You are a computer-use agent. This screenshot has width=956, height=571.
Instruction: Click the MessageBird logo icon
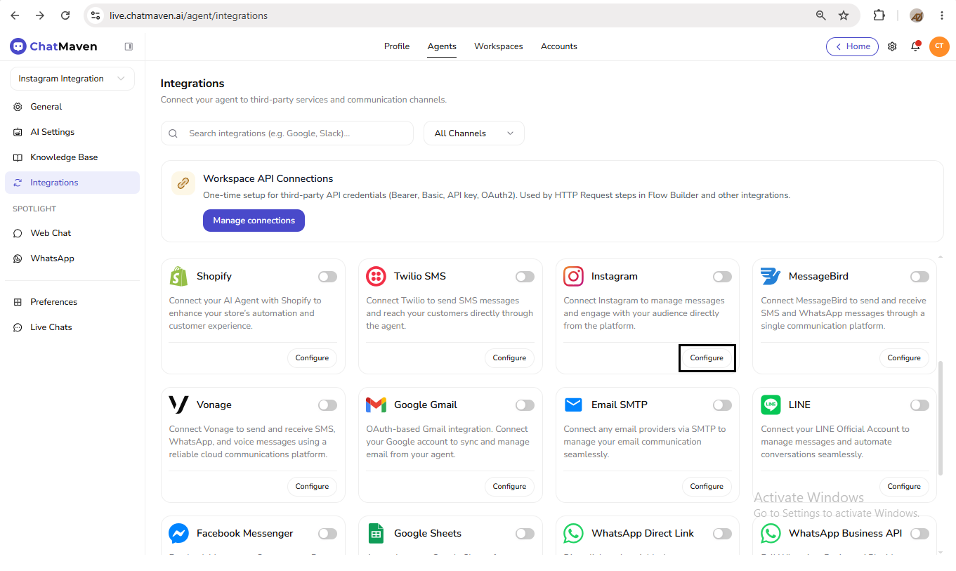pos(771,277)
